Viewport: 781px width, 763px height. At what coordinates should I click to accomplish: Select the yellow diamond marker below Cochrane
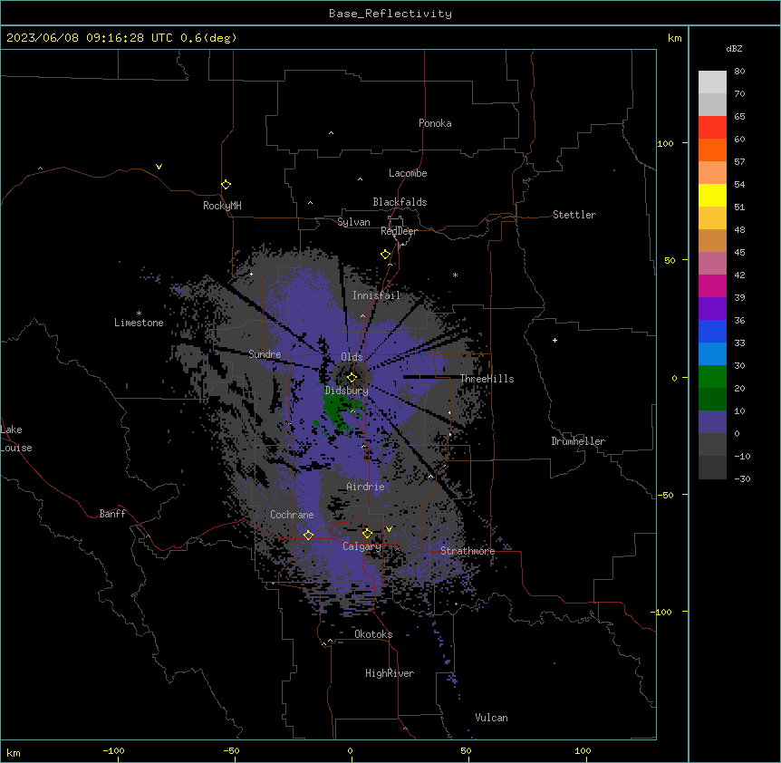(x=308, y=535)
